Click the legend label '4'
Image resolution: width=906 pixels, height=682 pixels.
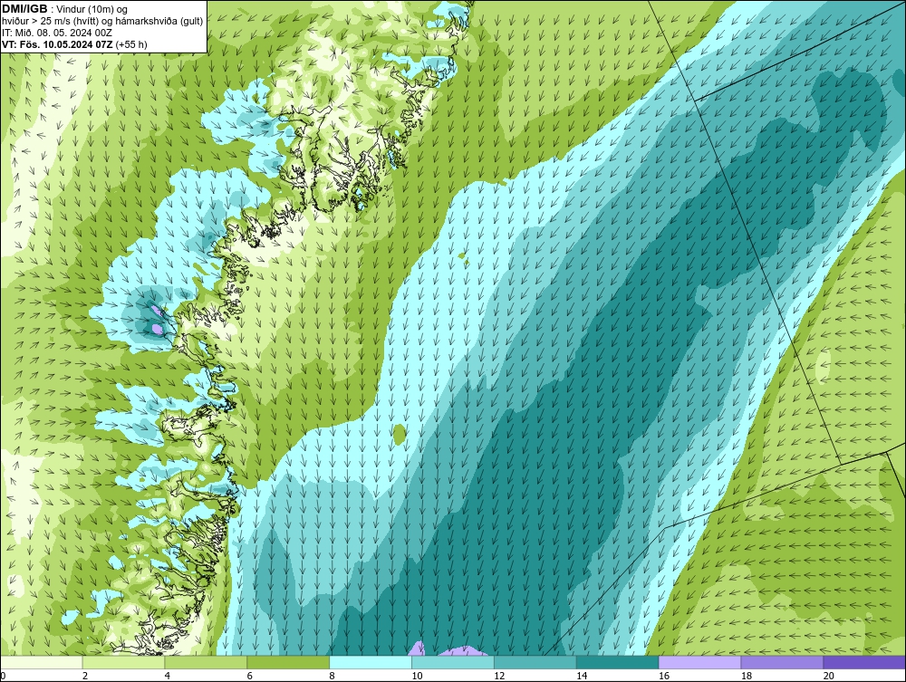pos(168,676)
